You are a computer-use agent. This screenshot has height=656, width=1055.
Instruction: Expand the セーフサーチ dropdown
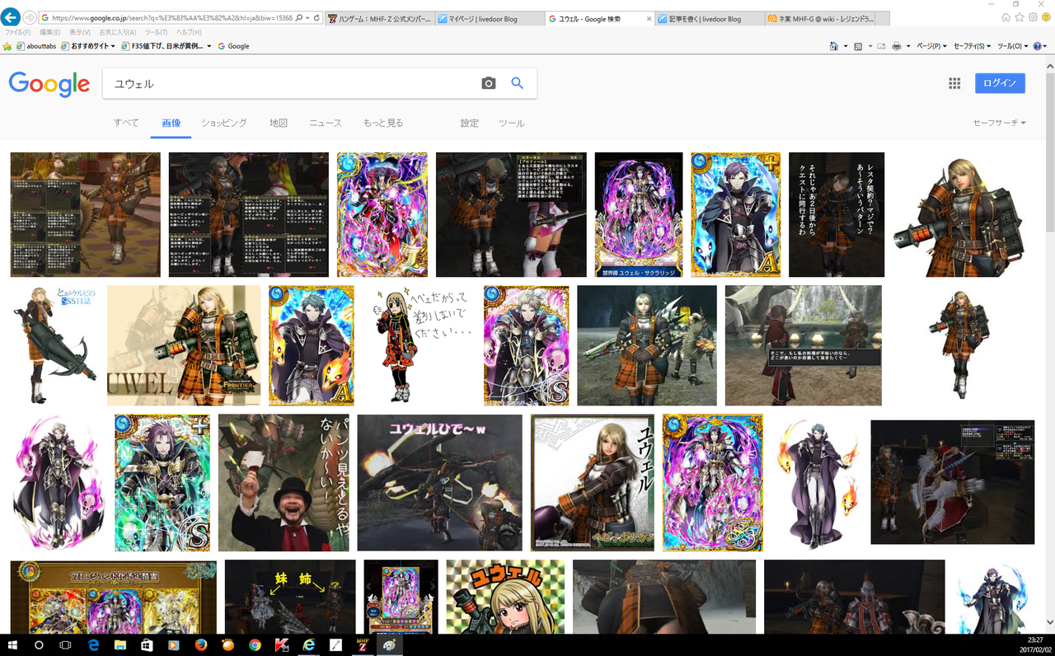[x=999, y=123]
